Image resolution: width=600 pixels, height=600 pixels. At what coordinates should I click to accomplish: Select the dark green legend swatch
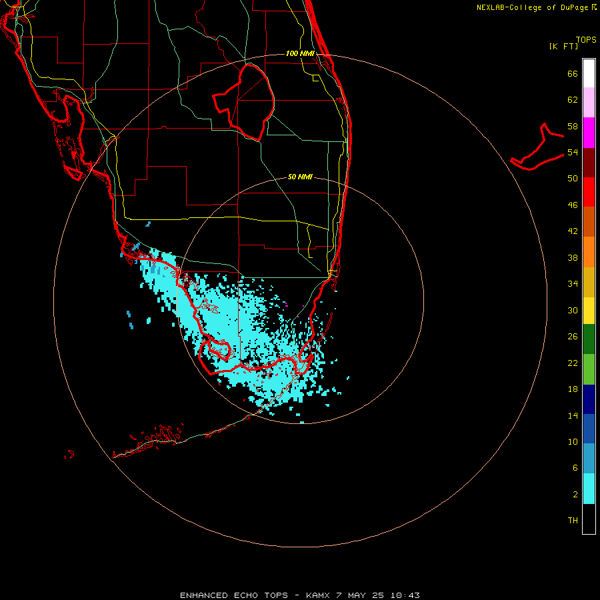click(x=589, y=339)
